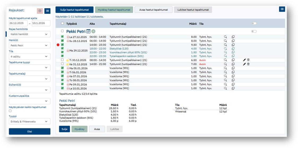Image resolution: width=298 pixels, height=148 pixels.
Task: Click pink lock icon on Ma 29.12.2025
Action: coord(68,50)
